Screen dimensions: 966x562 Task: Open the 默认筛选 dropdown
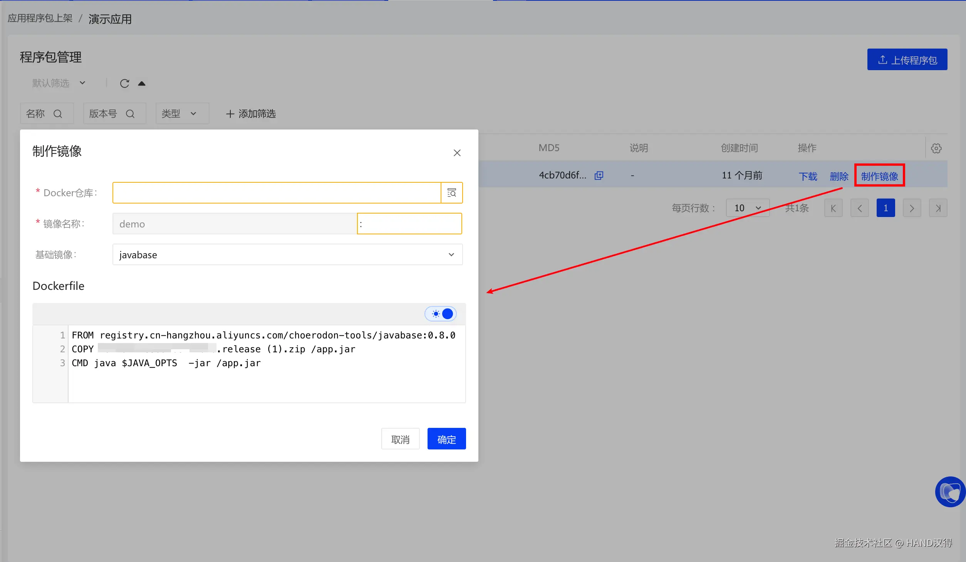pos(59,83)
